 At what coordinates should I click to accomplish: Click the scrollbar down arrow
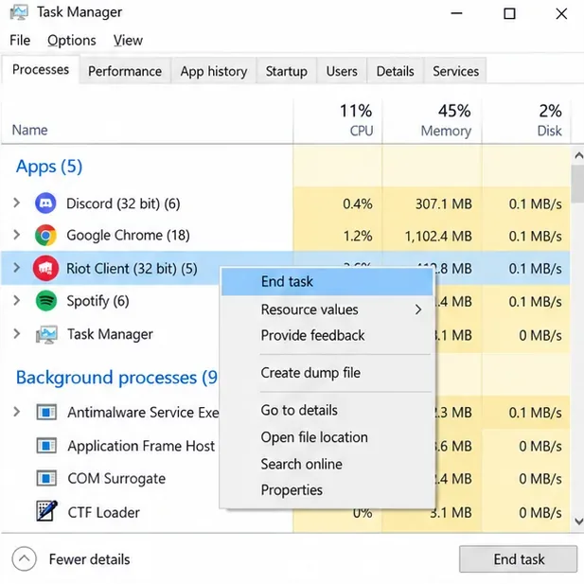coord(578,521)
